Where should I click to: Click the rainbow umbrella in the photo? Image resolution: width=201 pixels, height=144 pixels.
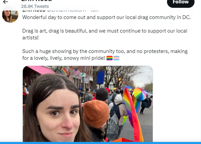pyautogui.click(x=140, y=94)
